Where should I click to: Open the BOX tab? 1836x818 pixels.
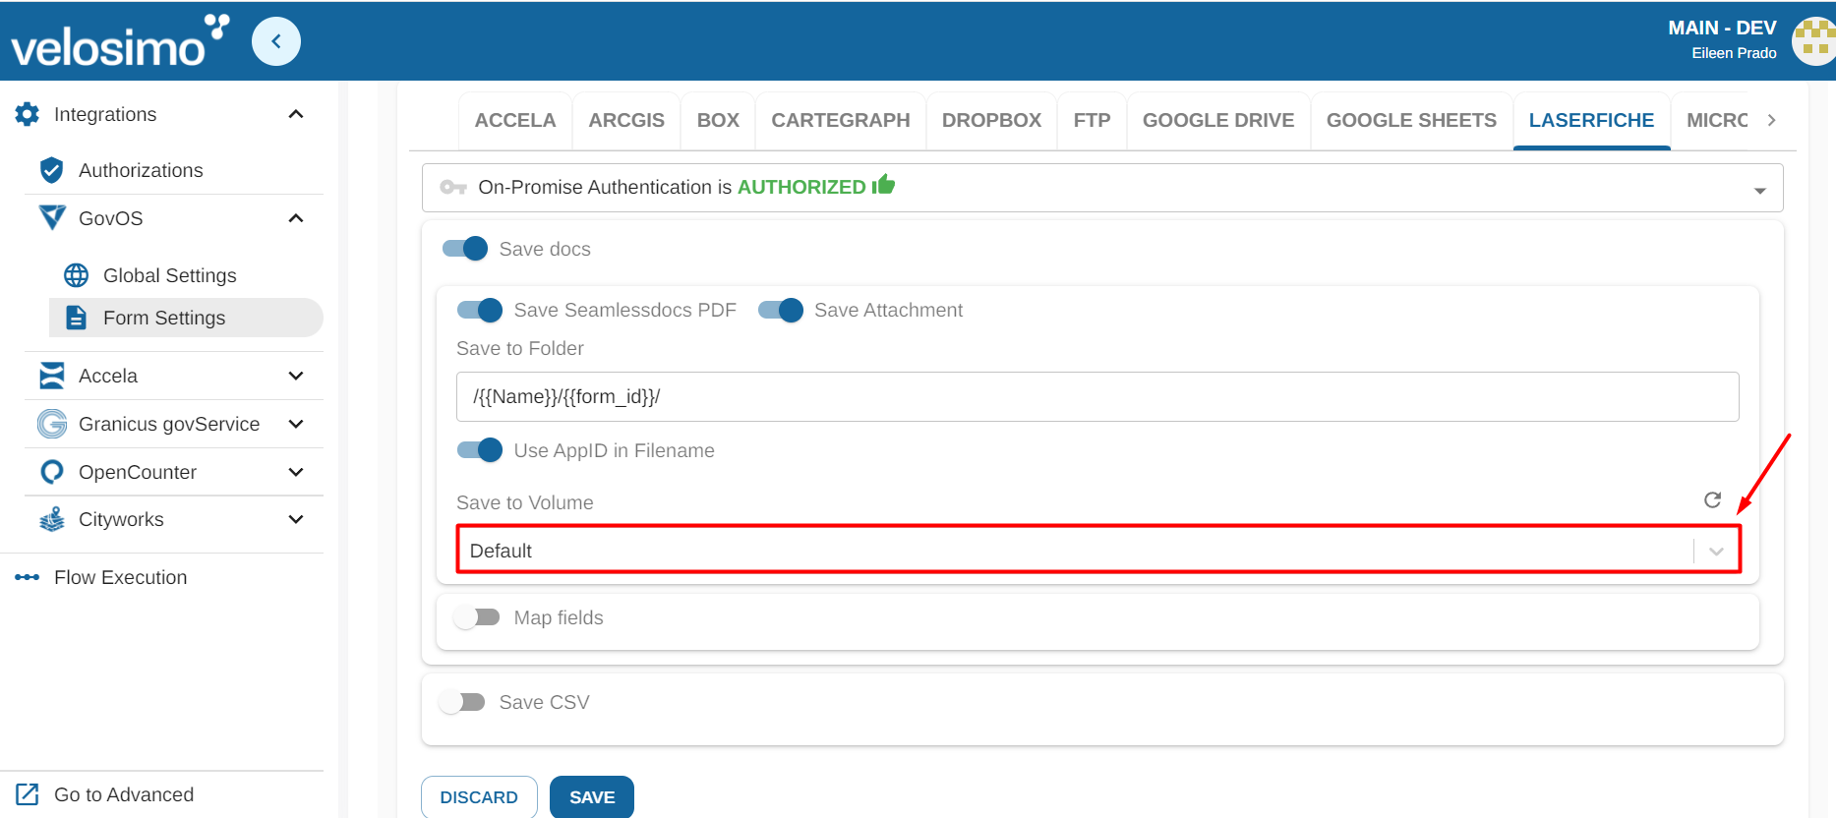click(718, 120)
